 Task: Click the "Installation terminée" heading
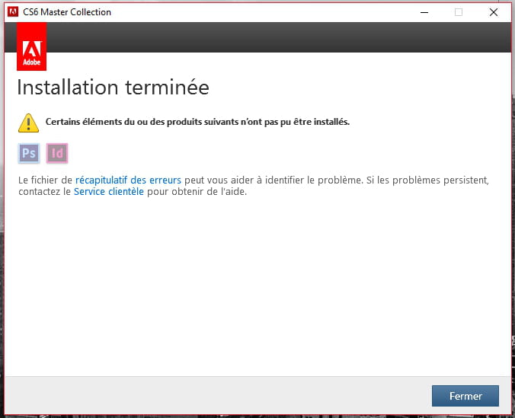pos(113,88)
